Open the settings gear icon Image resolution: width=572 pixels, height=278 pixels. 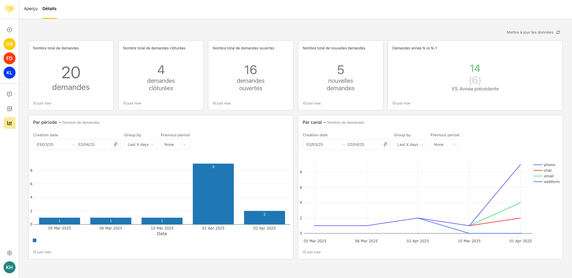pyautogui.click(x=10, y=253)
